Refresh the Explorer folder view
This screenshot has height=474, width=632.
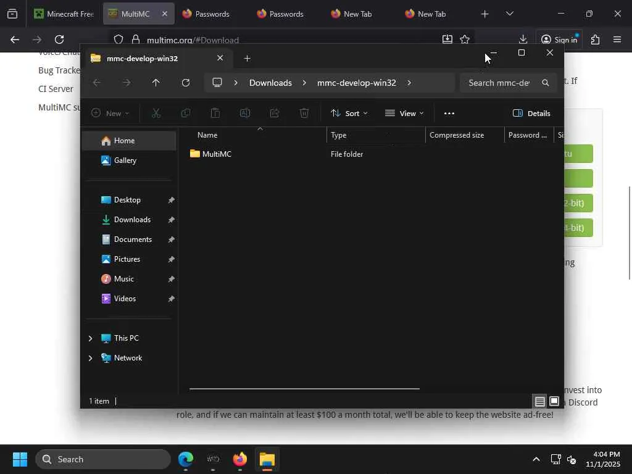pos(186,83)
